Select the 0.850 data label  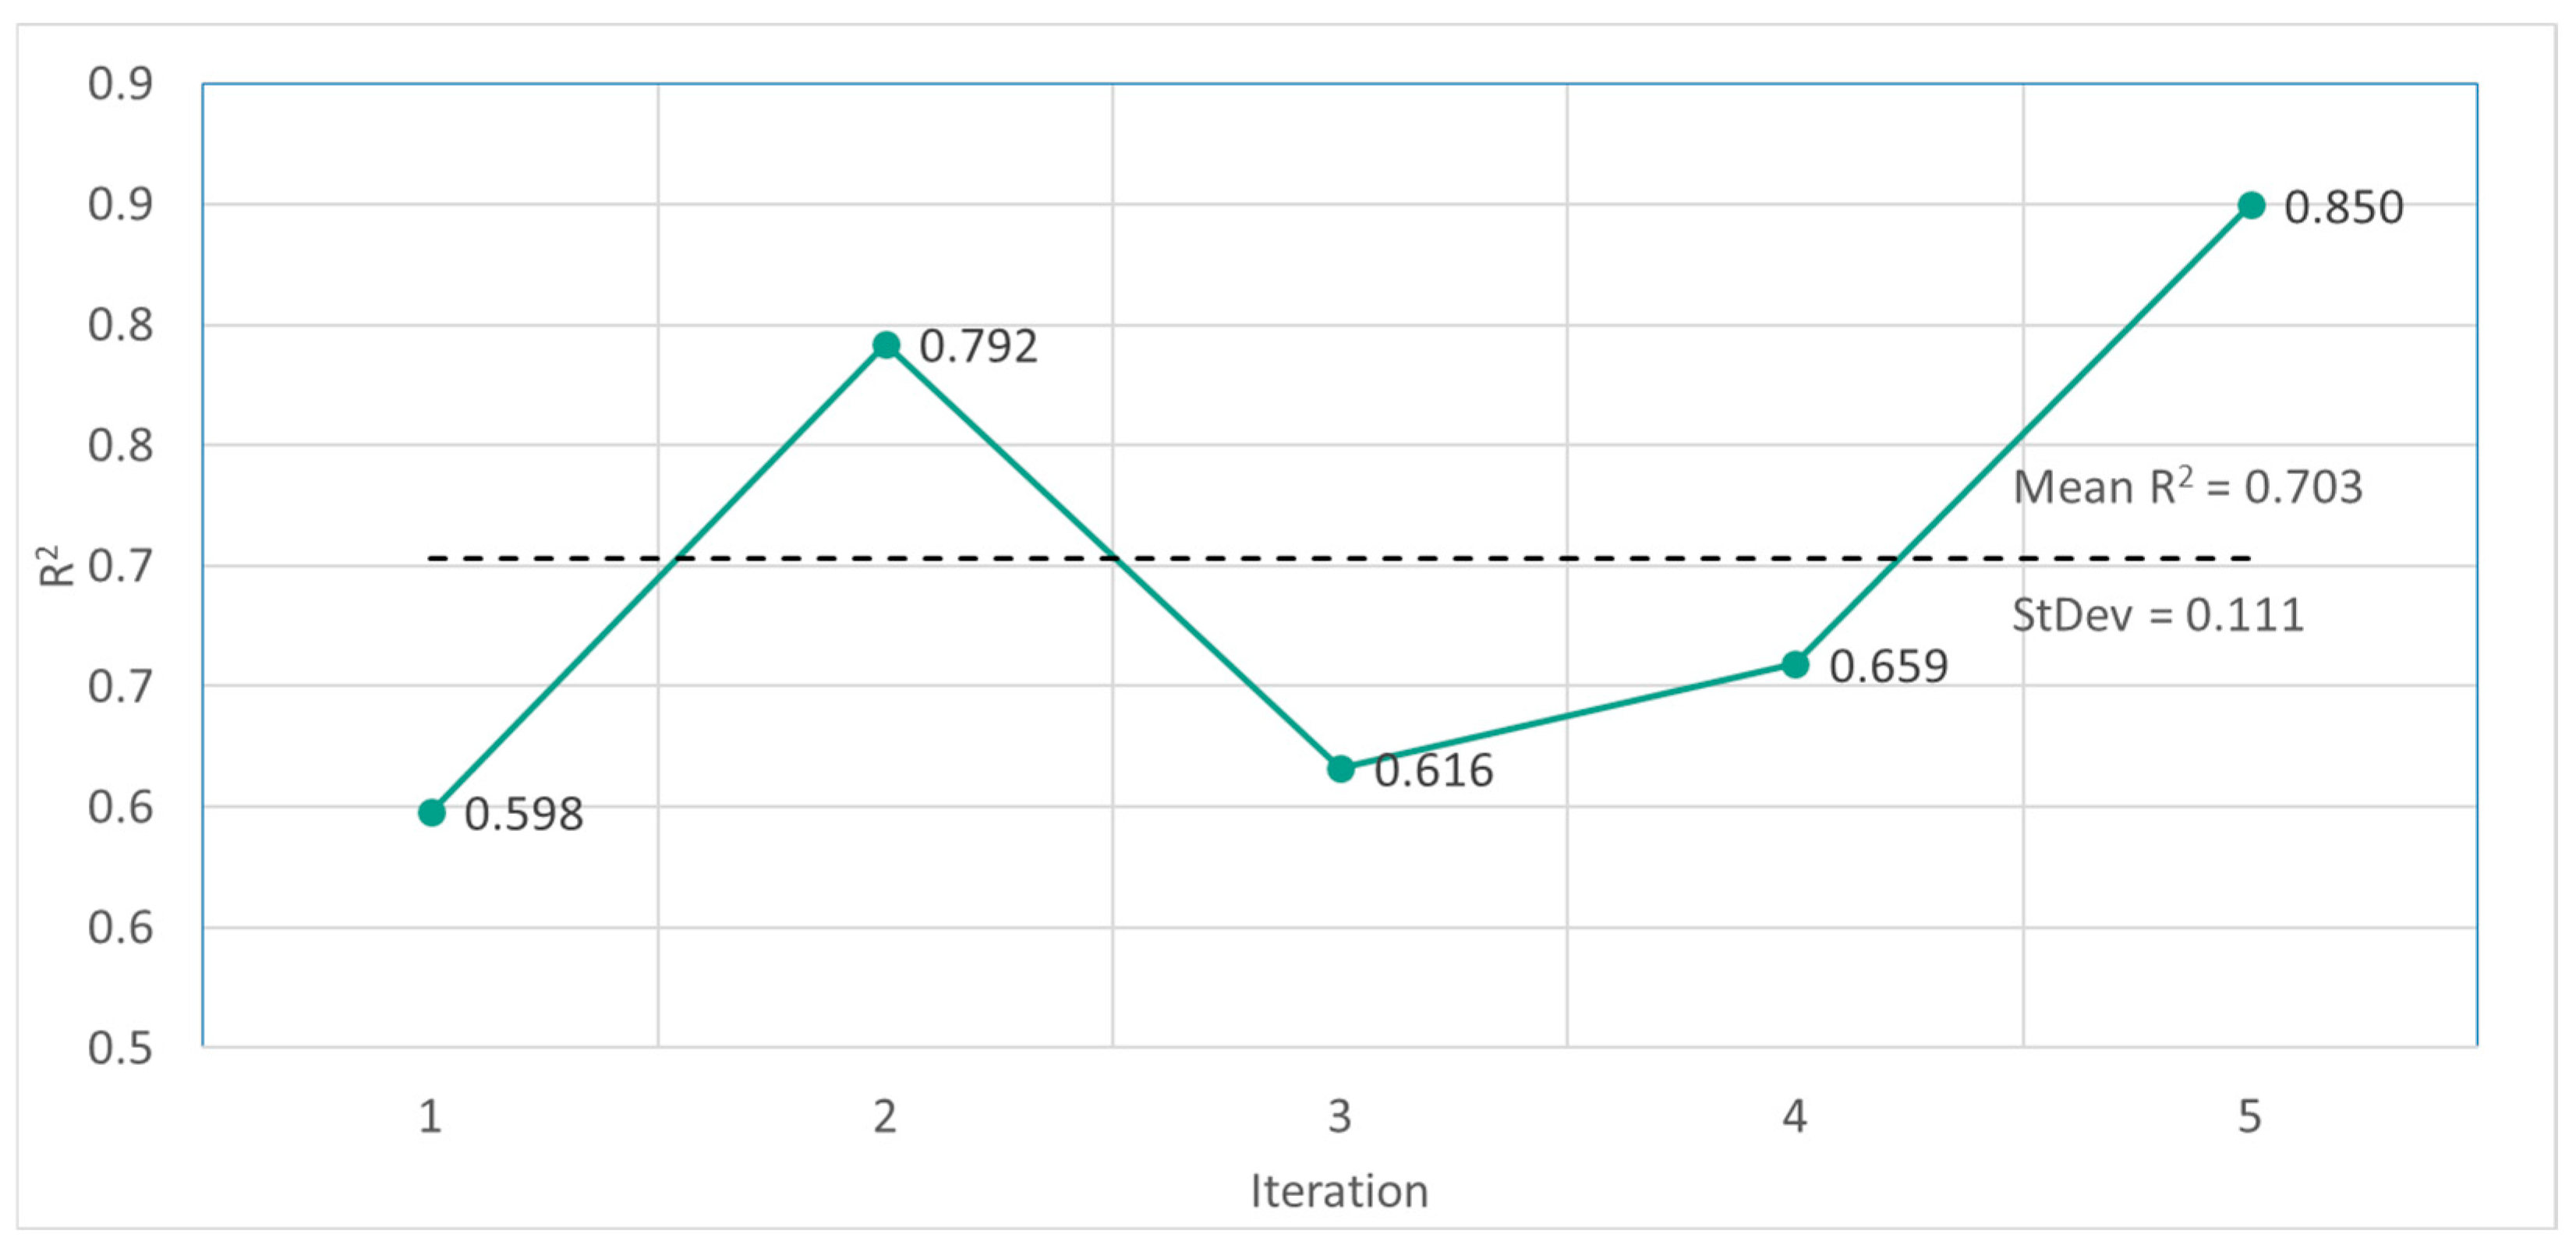2343,208
